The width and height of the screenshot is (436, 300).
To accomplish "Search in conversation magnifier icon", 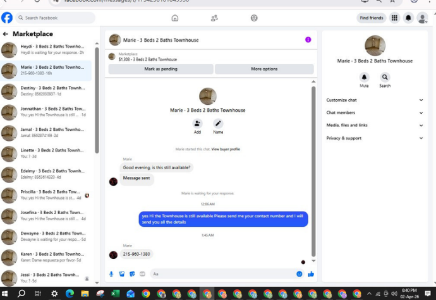I will click(x=385, y=77).
